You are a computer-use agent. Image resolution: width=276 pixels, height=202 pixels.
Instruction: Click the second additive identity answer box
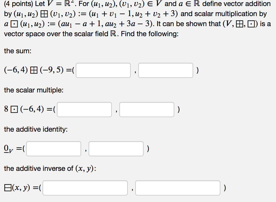pos(116,149)
